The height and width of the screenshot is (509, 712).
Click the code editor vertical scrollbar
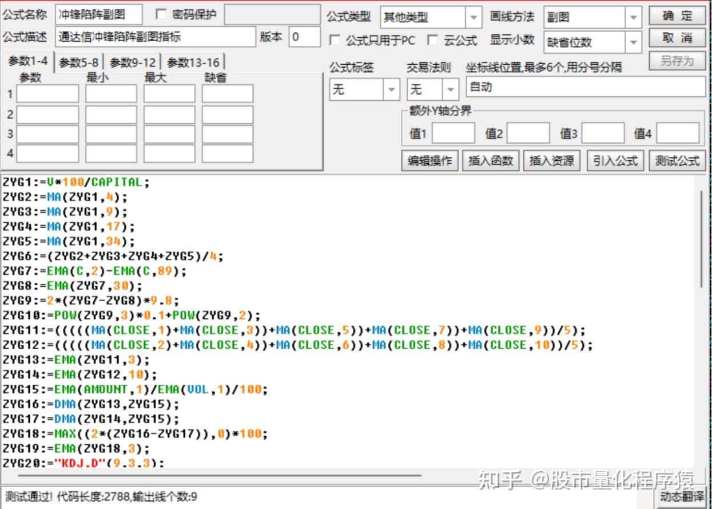[701, 240]
